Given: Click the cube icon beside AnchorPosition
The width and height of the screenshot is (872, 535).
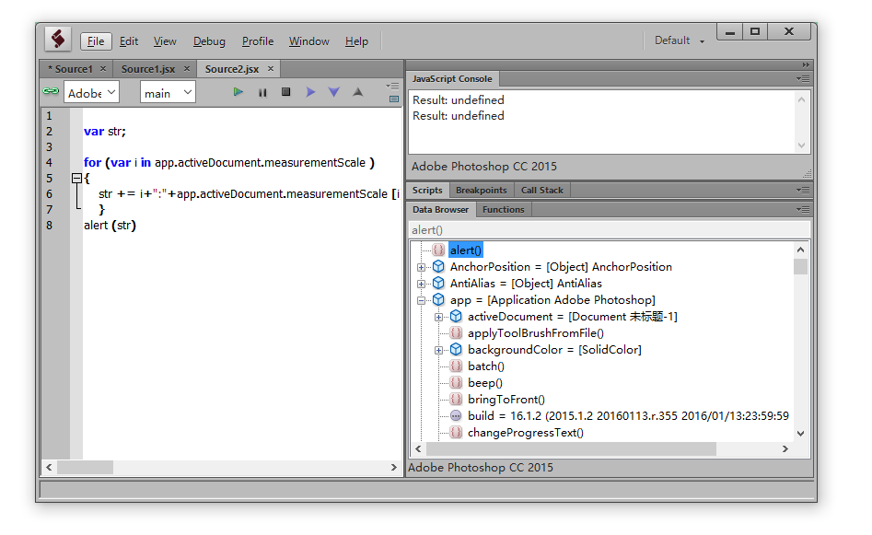Looking at the screenshot, I should pos(438,266).
